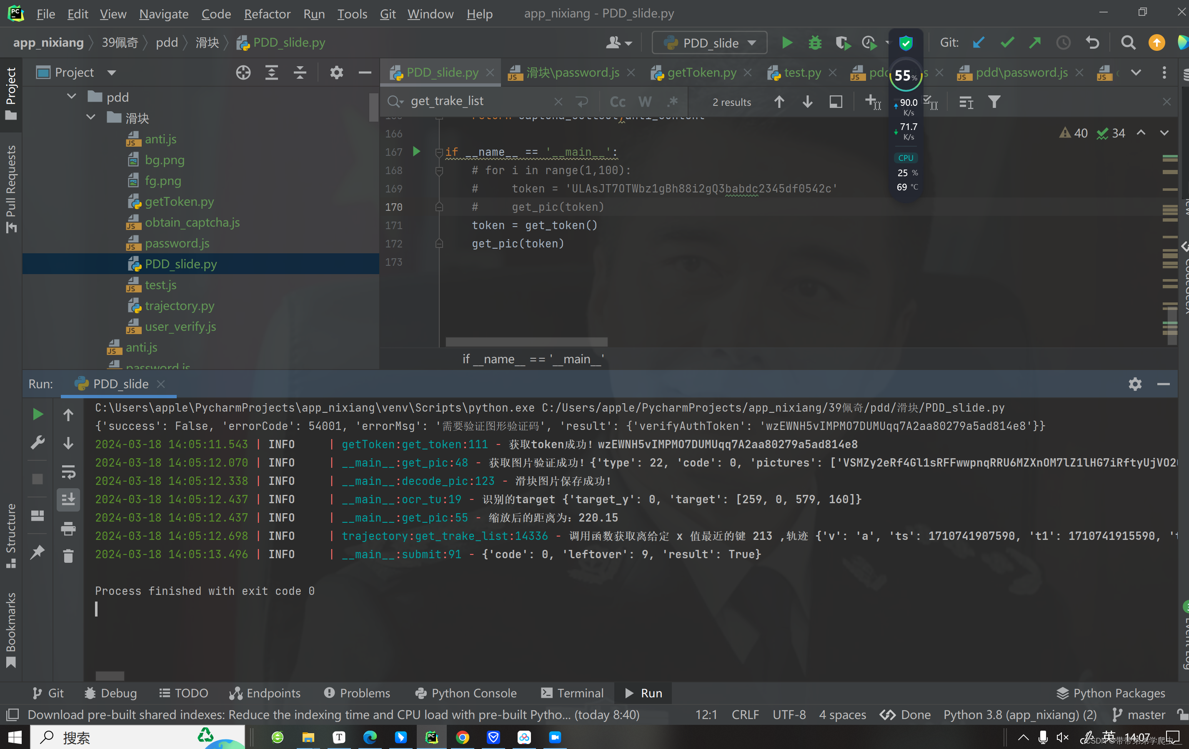Click Git commit green checkmark
This screenshot has height=749, width=1189.
[1007, 43]
